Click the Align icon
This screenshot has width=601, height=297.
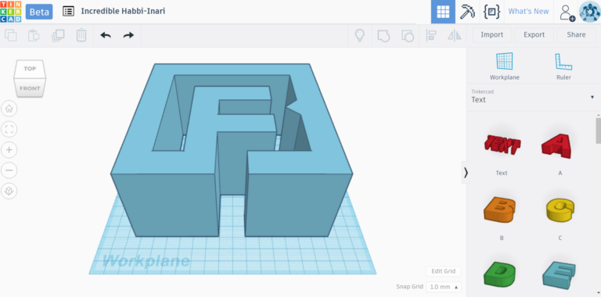tap(432, 36)
